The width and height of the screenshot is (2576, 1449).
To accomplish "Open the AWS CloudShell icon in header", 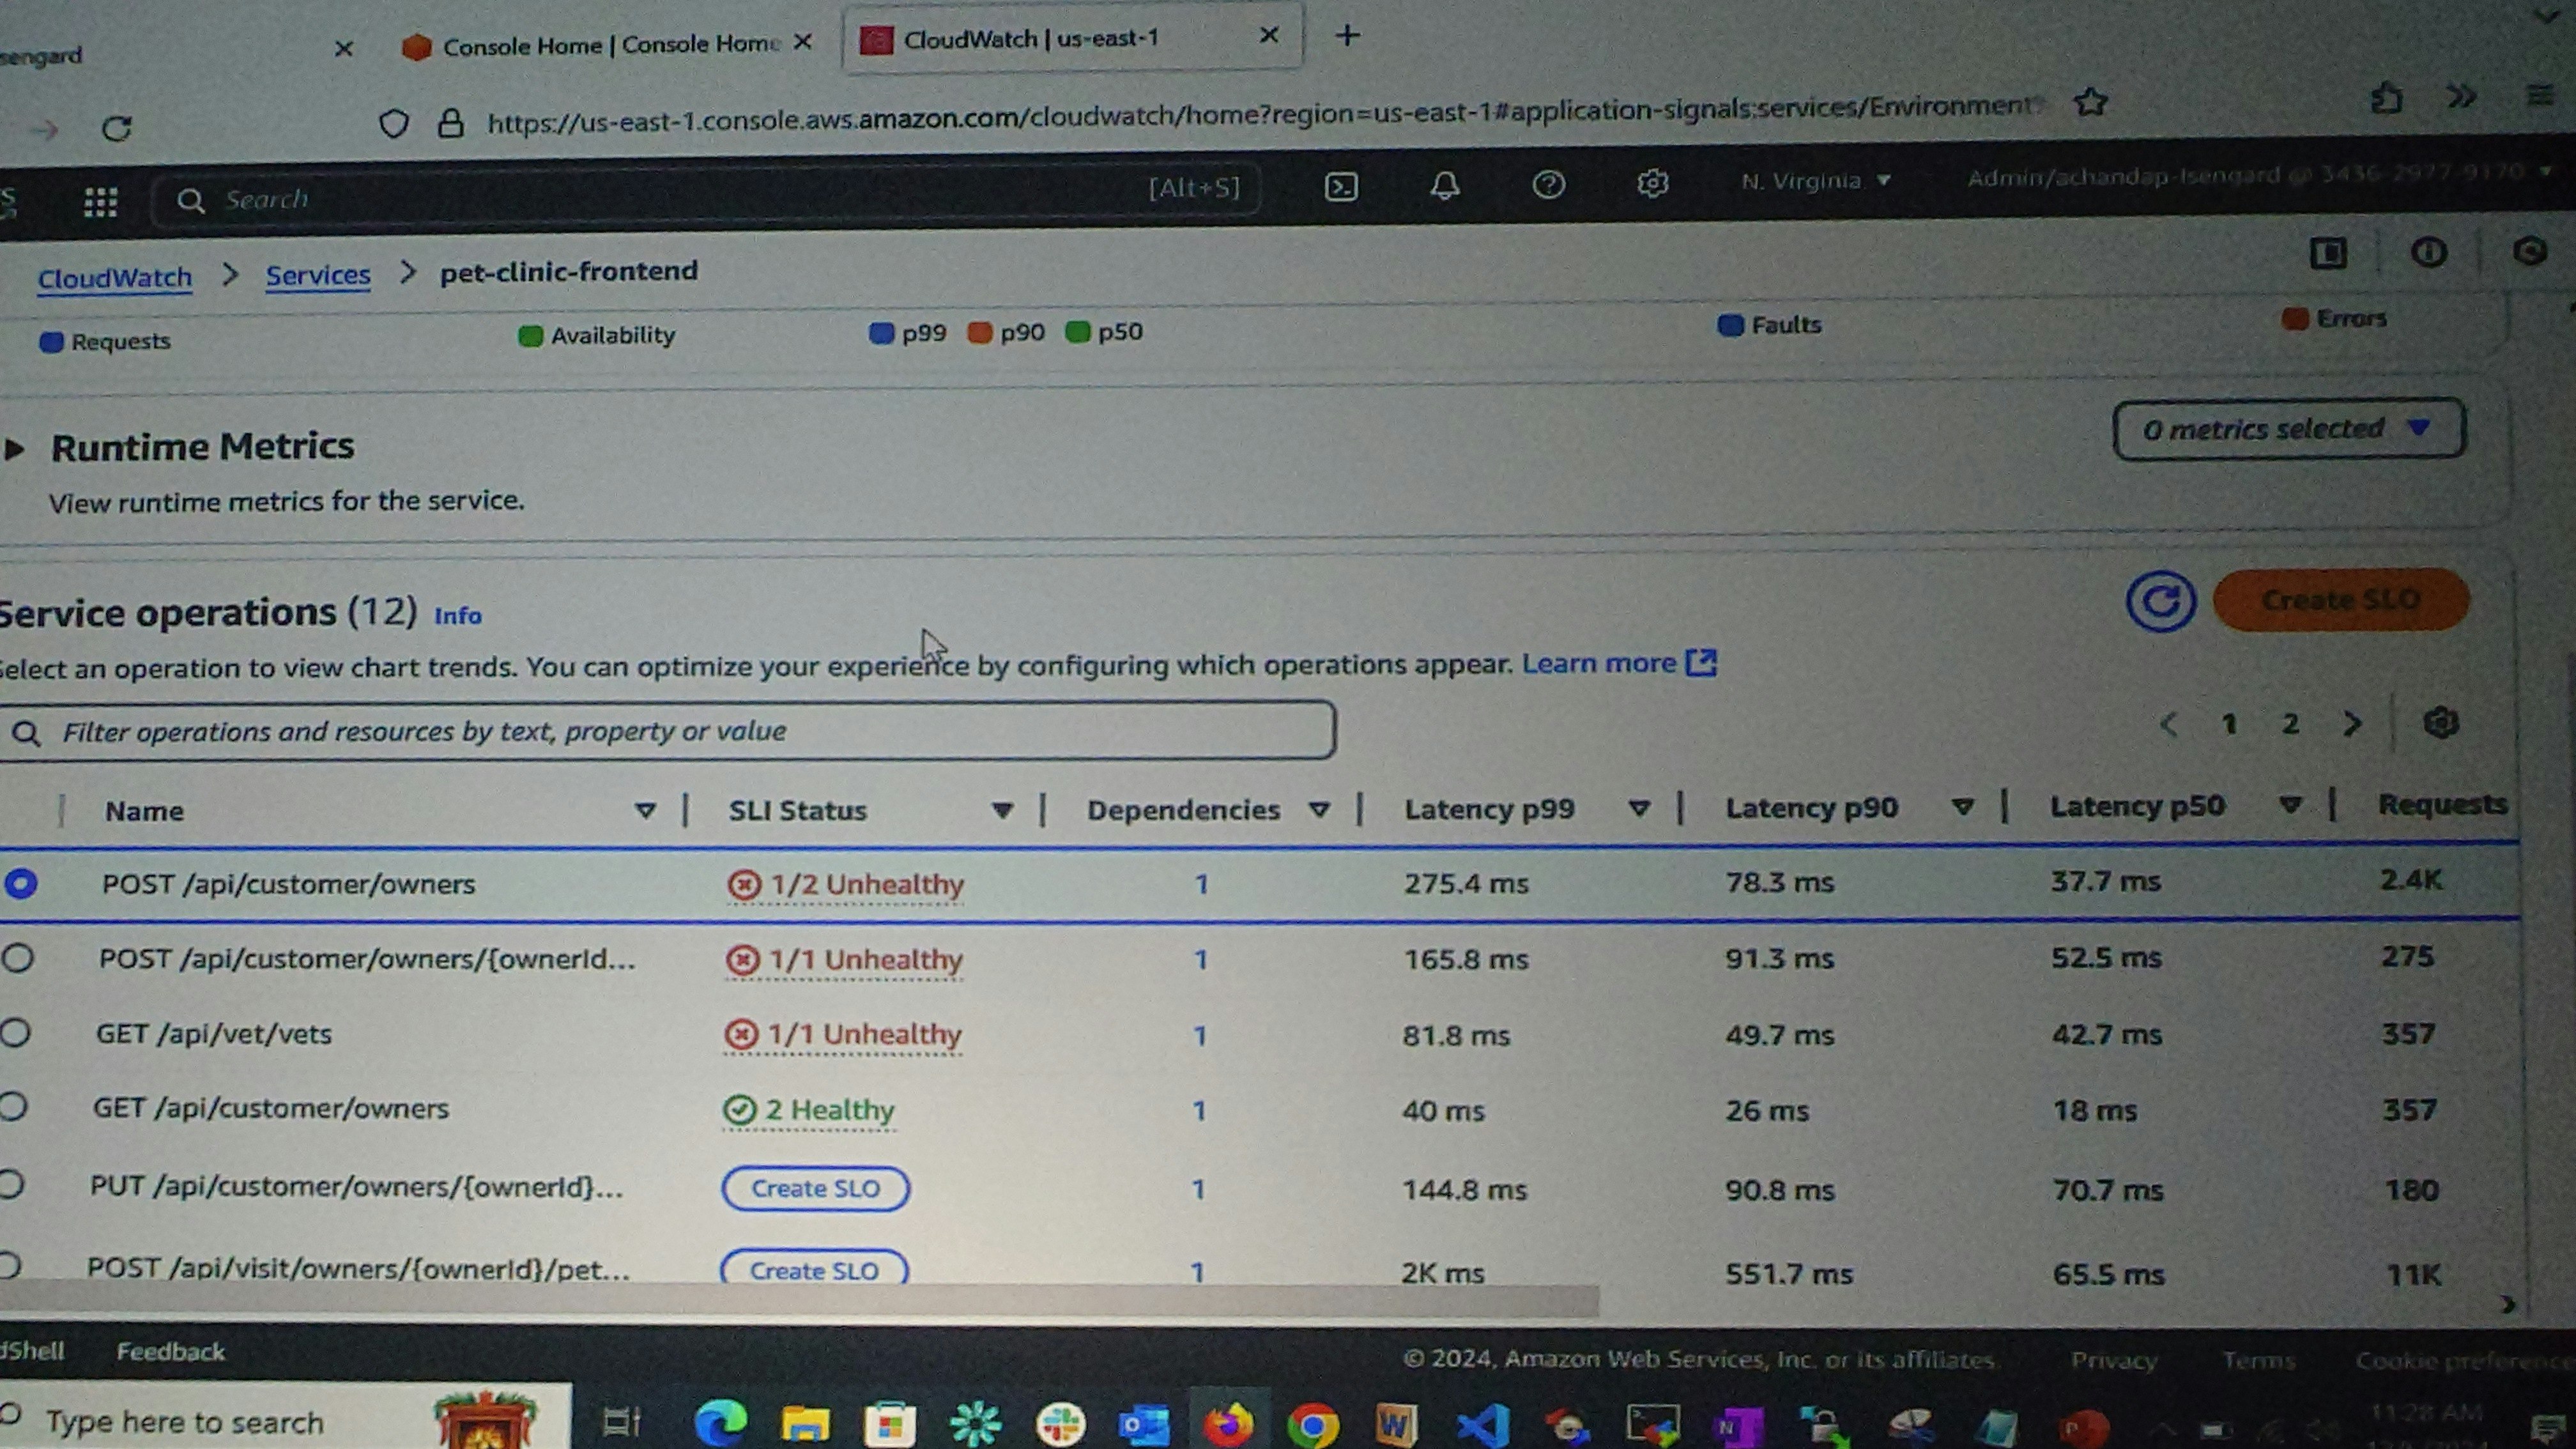I will pyautogui.click(x=1341, y=187).
